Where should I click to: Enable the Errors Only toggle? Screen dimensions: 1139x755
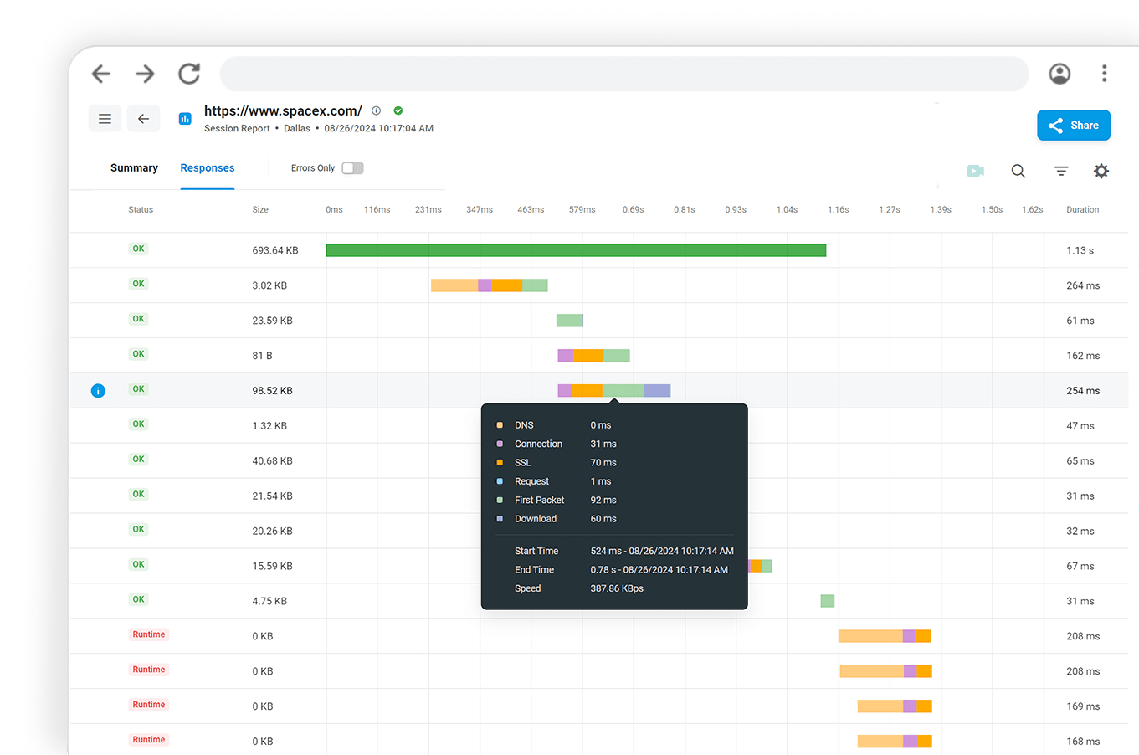[x=352, y=167]
